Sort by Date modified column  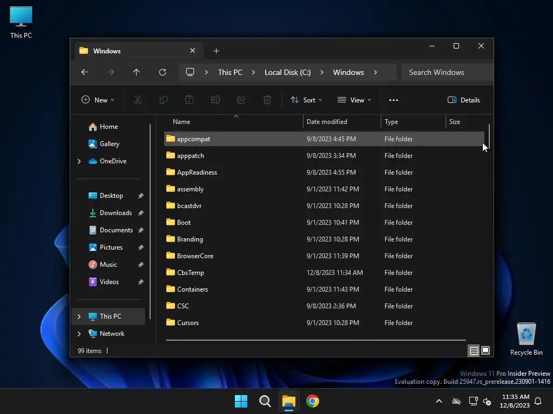342,122
